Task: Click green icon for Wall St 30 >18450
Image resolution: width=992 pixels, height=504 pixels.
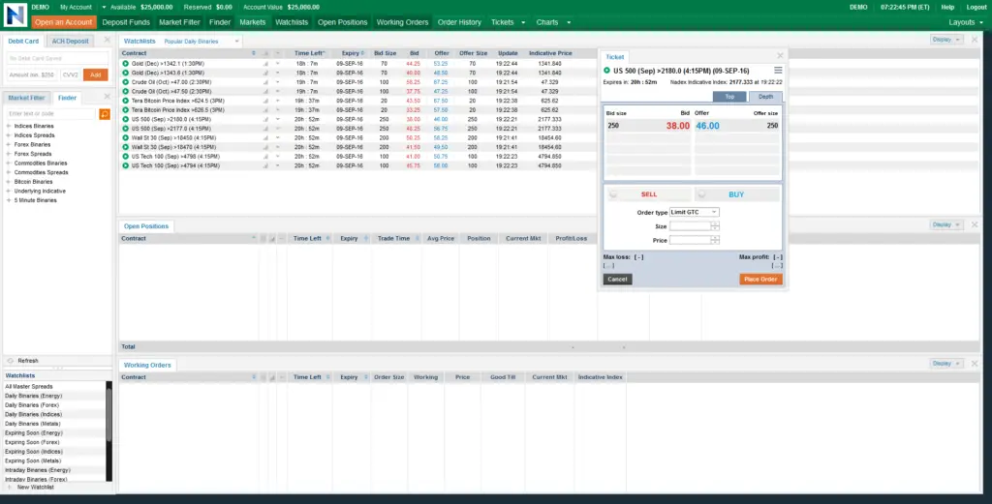Action: tap(125, 137)
